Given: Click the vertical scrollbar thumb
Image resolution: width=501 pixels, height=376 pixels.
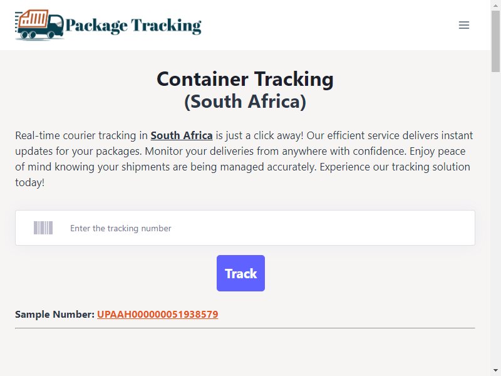Looking at the screenshot, I should (495, 41).
